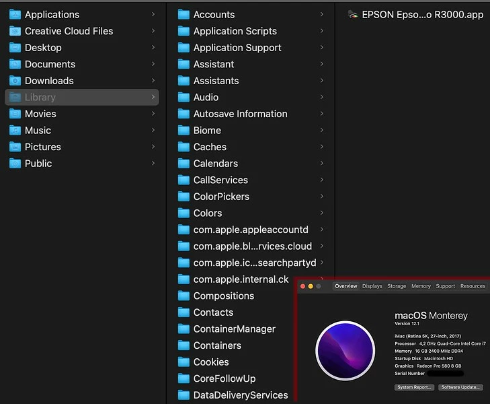Expand the Accounts folder chevron
This screenshot has height=404, width=490.
click(x=322, y=14)
